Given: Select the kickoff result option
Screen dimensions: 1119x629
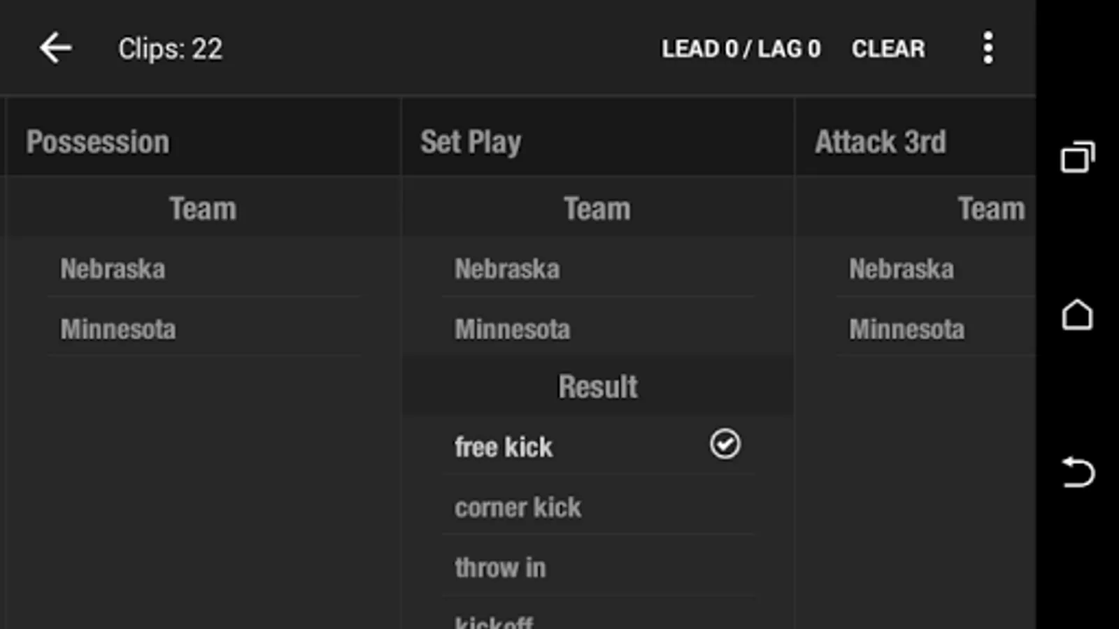Looking at the screenshot, I should [494, 621].
